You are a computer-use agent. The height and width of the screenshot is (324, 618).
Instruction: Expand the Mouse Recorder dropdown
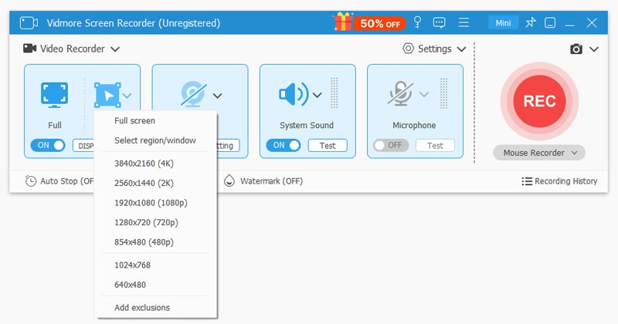click(539, 153)
